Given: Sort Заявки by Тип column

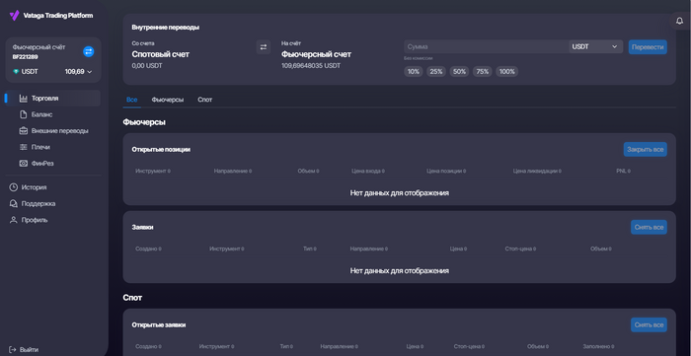Looking at the screenshot, I should pyautogui.click(x=310, y=249).
